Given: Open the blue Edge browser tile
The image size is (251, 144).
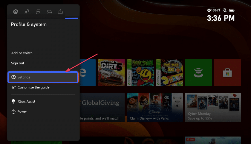Looking at the screenshot, I should 88,73.
